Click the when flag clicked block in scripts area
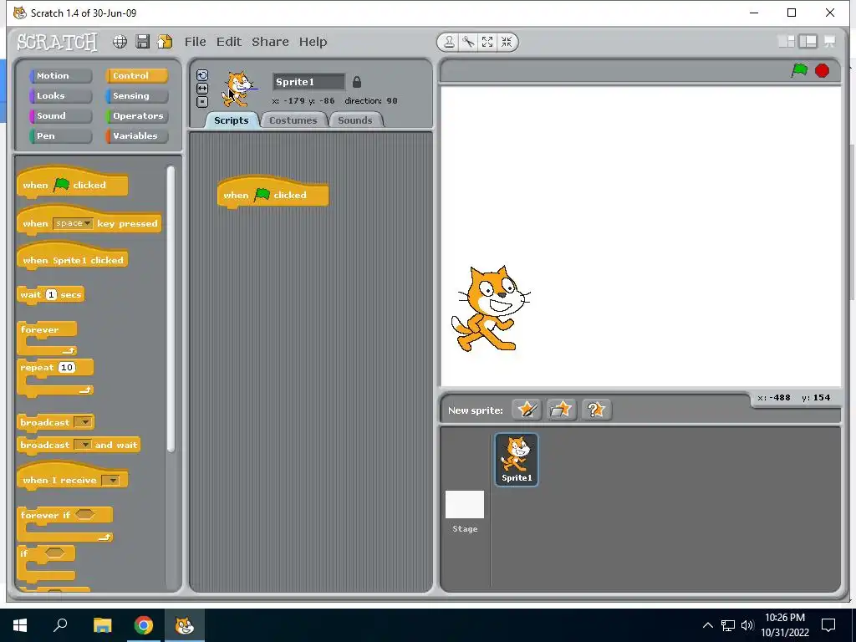The image size is (856, 642). point(273,193)
